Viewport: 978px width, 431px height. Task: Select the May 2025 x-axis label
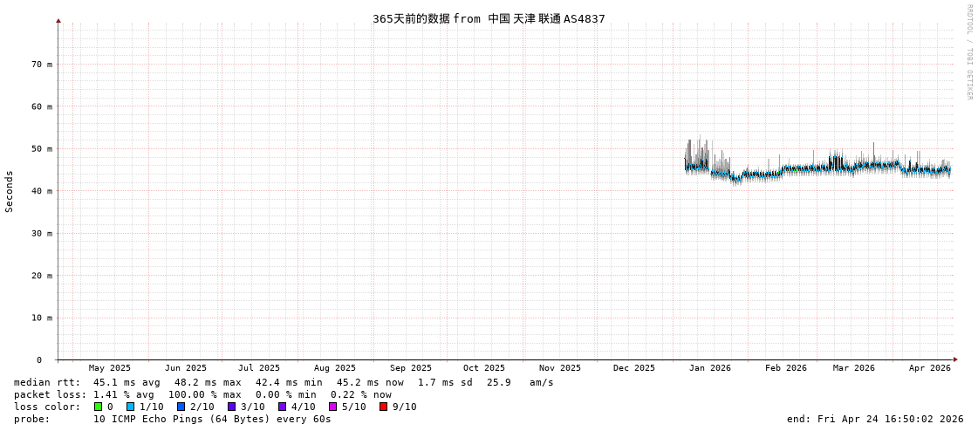click(x=109, y=368)
